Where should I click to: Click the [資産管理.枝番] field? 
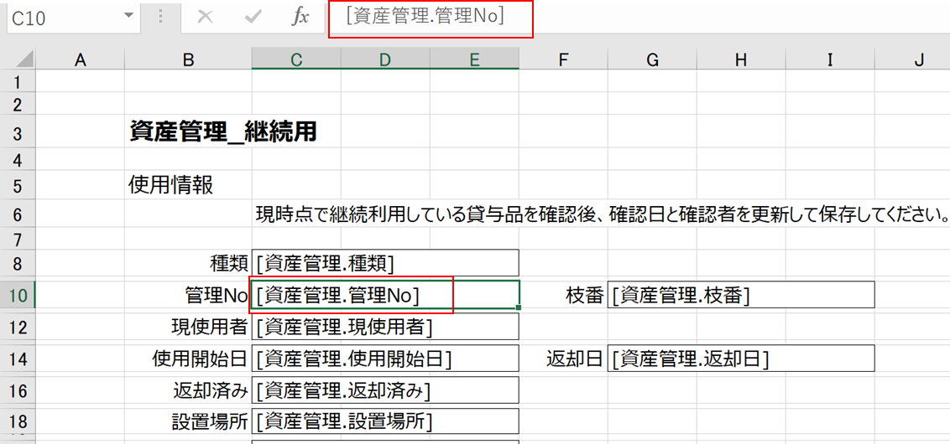coord(742,295)
